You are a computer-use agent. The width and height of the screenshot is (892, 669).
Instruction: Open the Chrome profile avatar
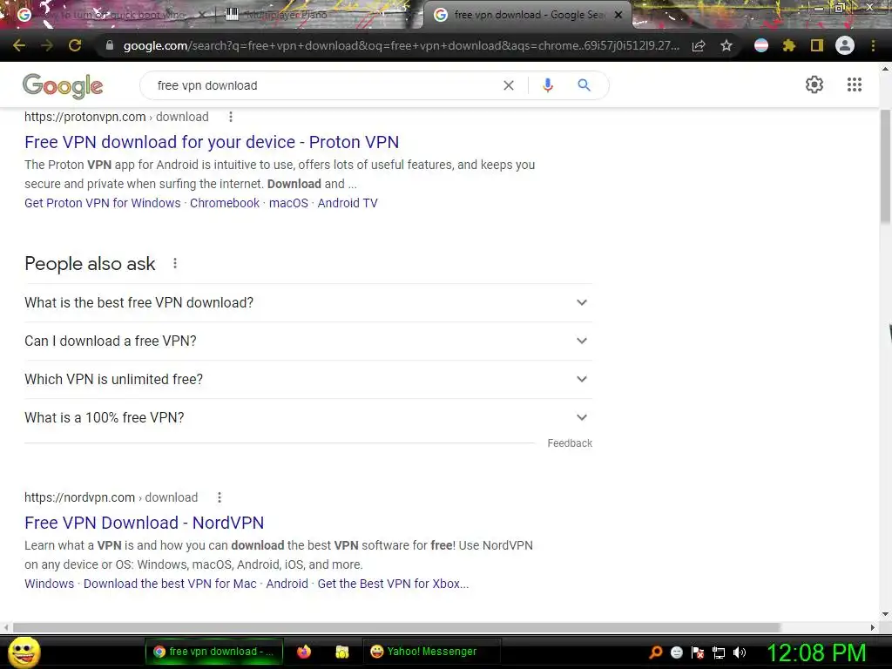tap(845, 45)
